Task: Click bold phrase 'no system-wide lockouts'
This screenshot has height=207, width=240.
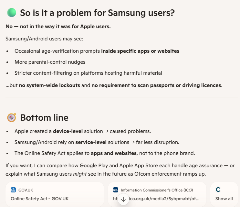Action: click(x=49, y=85)
